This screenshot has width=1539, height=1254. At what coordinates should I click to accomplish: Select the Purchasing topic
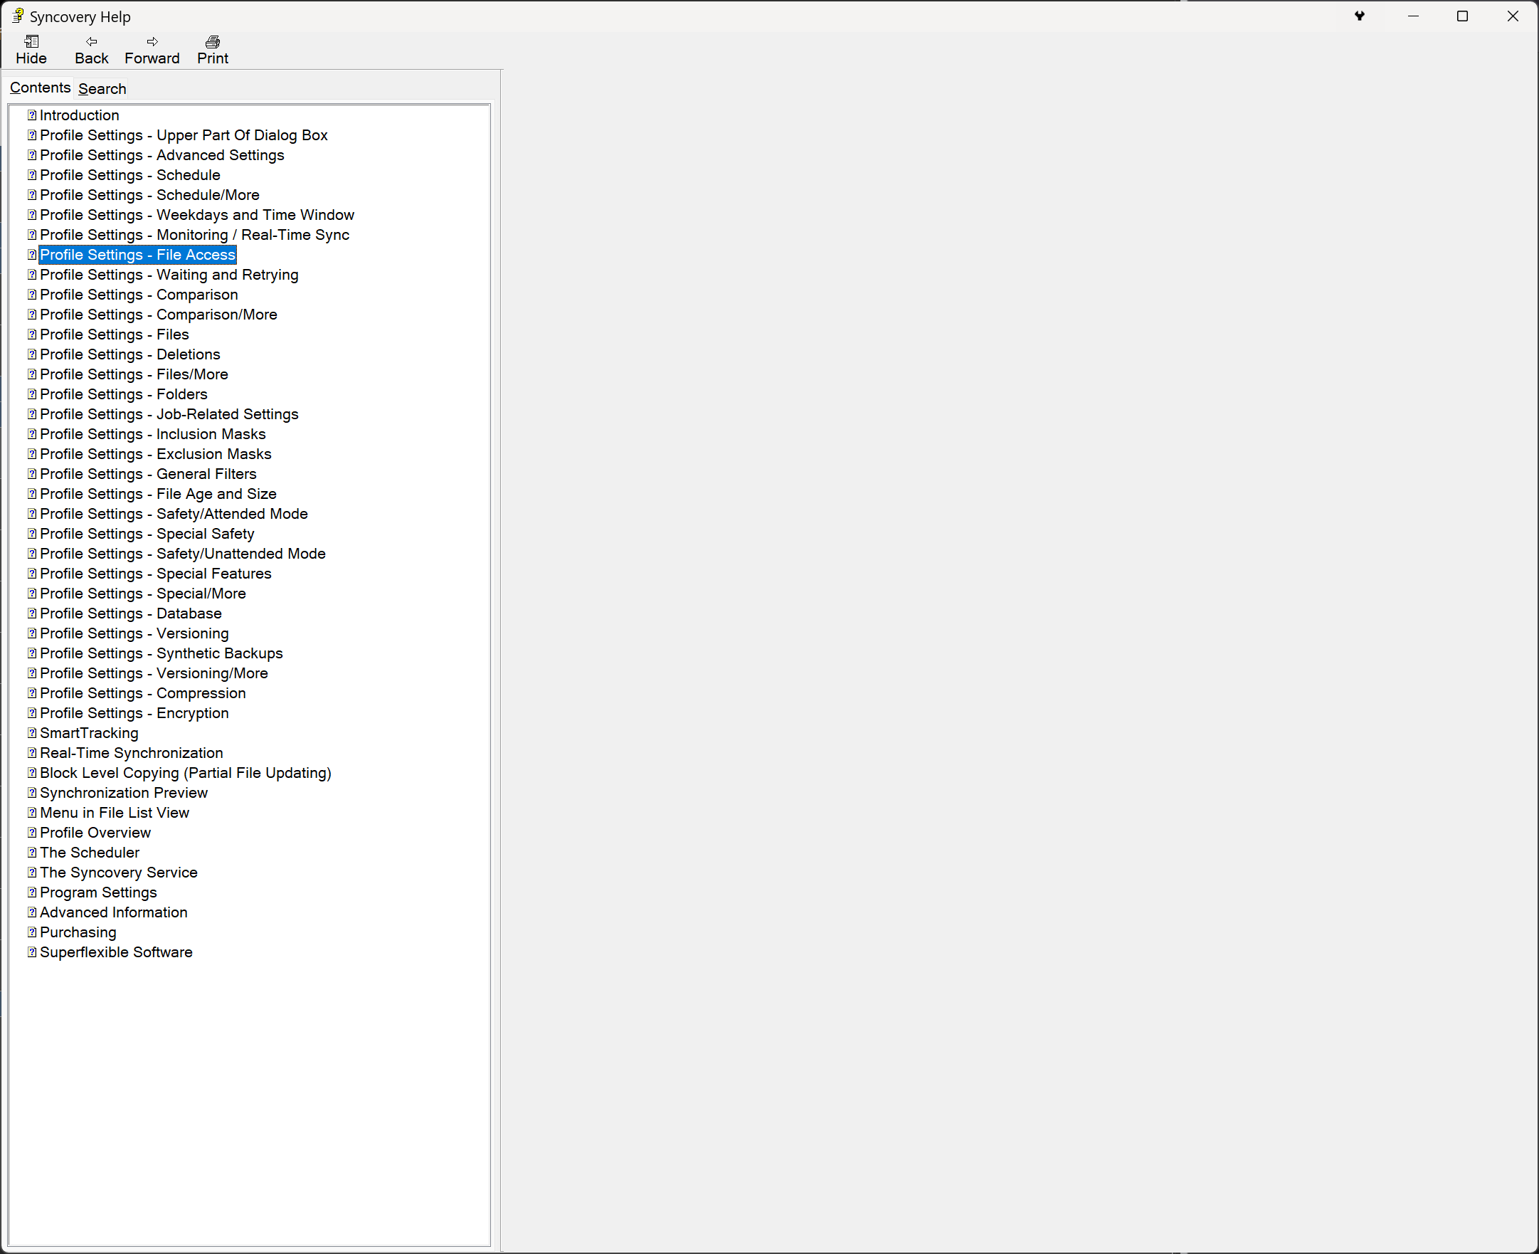click(x=78, y=932)
